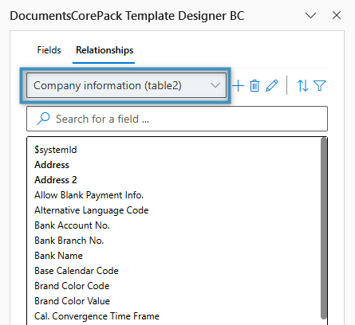This screenshot has height=325, width=355.
Task: Add a new relationship with plus icon
Action: 238,86
